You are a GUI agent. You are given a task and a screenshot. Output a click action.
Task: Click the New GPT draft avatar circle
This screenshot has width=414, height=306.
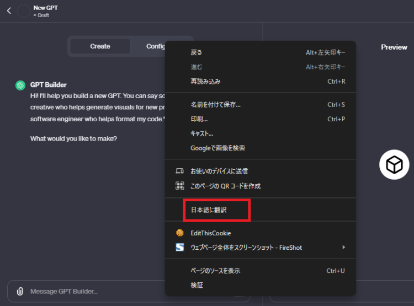tap(24, 11)
